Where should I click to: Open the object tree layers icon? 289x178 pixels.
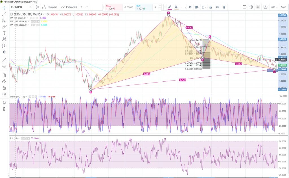point(4,103)
